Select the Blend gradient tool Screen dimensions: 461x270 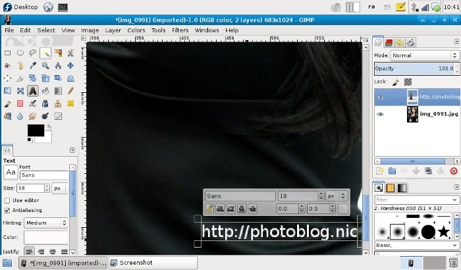58,91
